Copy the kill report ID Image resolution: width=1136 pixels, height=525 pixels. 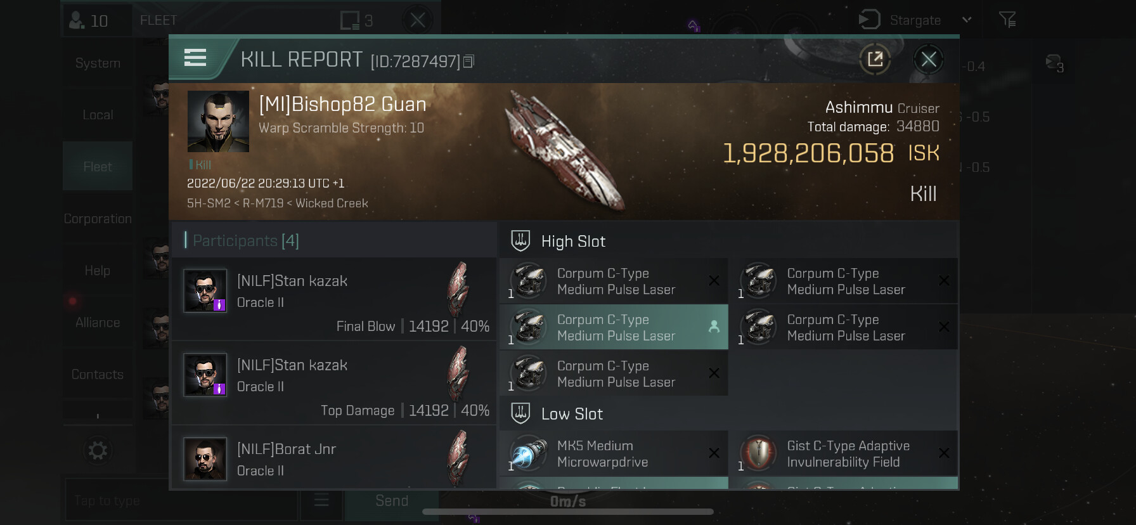click(x=468, y=62)
